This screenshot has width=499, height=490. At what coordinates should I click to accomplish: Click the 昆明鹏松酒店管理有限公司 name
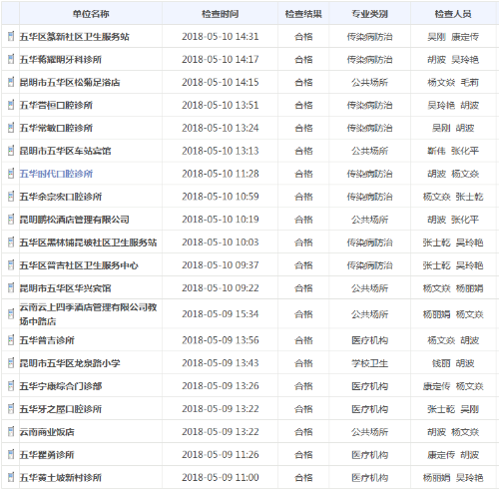pos(74,220)
